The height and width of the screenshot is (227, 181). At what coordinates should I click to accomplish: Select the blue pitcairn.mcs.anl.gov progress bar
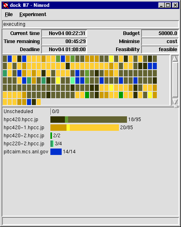(x=56, y=152)
